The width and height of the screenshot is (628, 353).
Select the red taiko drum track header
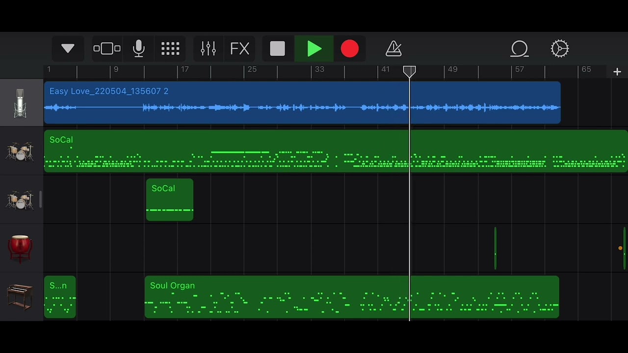pos(21,249)
